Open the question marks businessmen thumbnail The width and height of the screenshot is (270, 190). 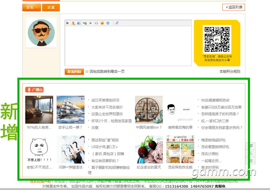[71, 150]
